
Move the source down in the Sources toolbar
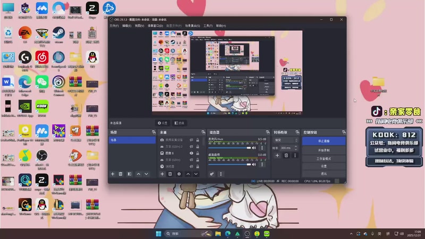195,174
